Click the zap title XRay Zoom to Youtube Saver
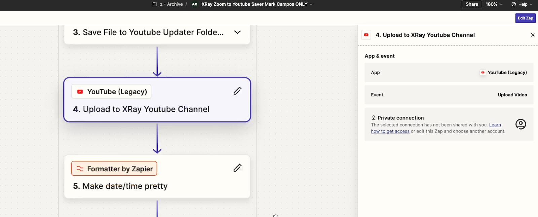Image resolution: width=538 pixels, height=217 pixels. coord(254,4)
